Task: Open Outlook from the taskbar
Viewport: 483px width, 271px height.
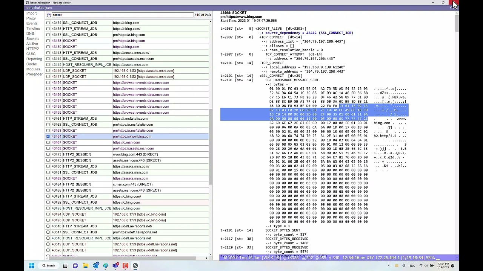Action: pos(95,266)
